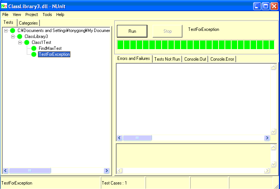Collapse the root C:\Documents and Settings node
Image resolution: width=280 pixels, height=189 pixels.
pos(6,31)
